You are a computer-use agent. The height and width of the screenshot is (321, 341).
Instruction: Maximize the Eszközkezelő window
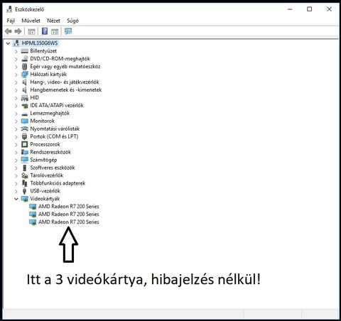[x=309, y=9]
